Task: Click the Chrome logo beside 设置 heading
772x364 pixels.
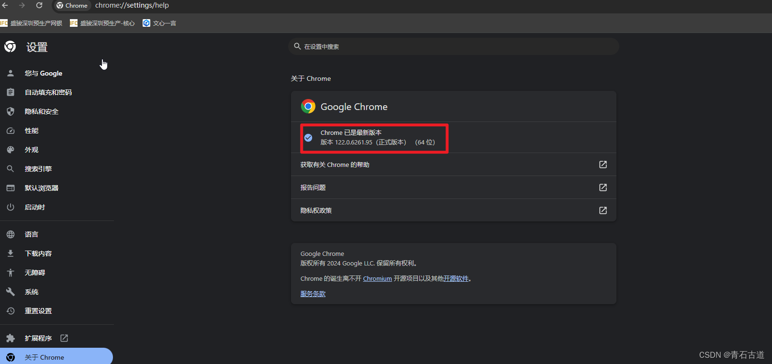Action: [x=10, y=46]
